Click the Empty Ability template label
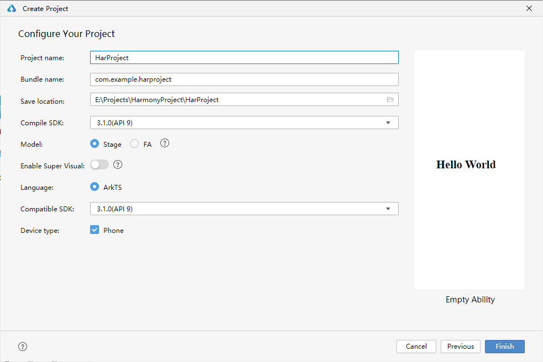Viewport: 543px width, 362px height. click(470, 300)
